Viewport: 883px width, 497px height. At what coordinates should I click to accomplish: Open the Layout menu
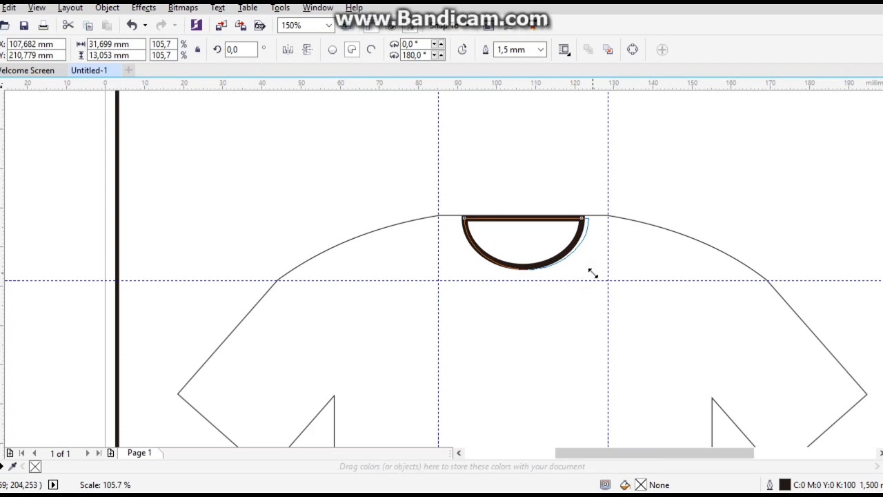[70, 8]
